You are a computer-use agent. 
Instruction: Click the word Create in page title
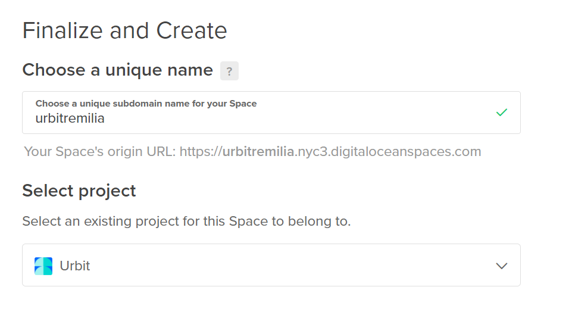pos(192,30)
